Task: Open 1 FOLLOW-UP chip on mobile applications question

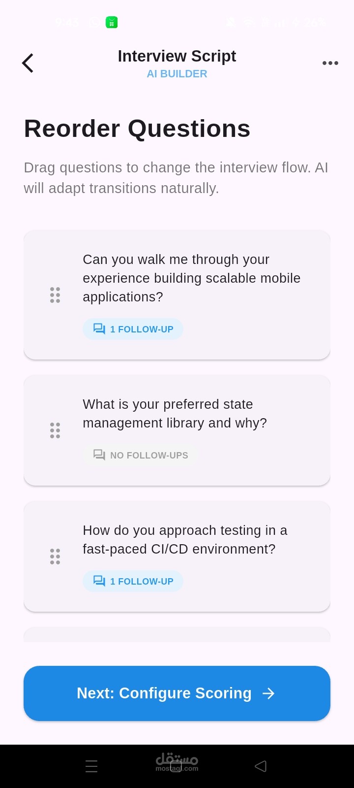Action: (x=133, y=329)
